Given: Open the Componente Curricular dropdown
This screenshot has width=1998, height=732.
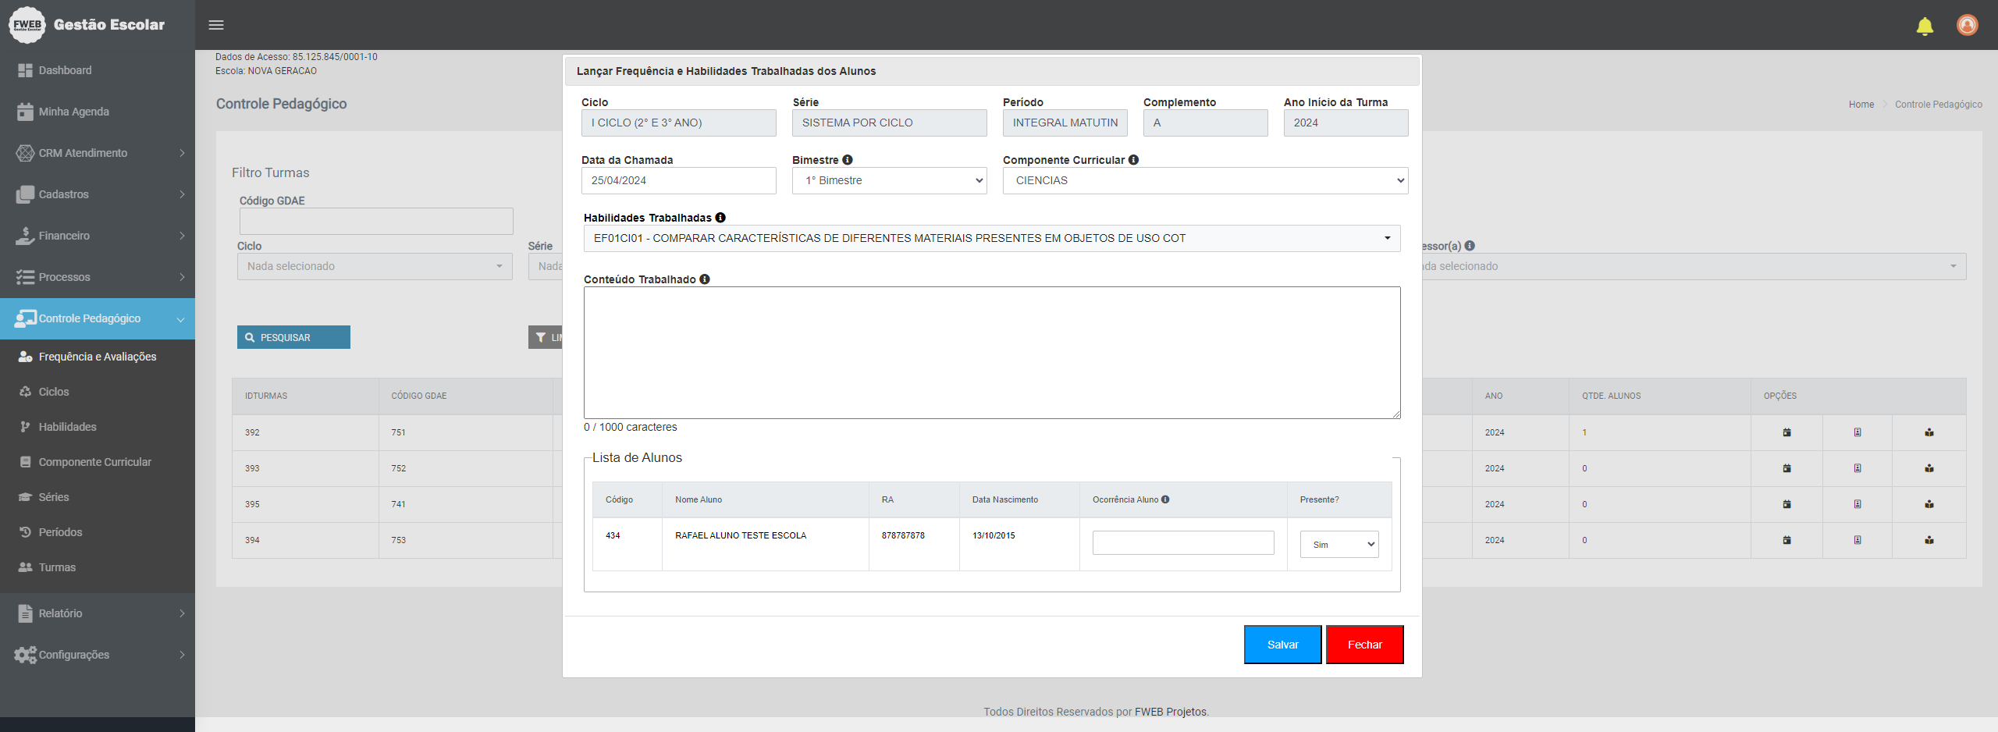Looking at the screenshot, I should (x=1205, y=180).
